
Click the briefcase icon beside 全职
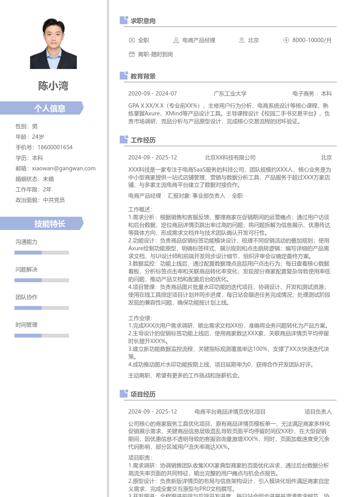pyautogui.click(x=131, y=40)
